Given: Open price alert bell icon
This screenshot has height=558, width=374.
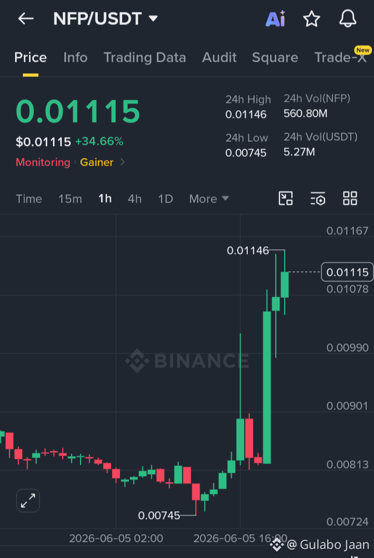Looking at the screenshot, I should (348, 19).
